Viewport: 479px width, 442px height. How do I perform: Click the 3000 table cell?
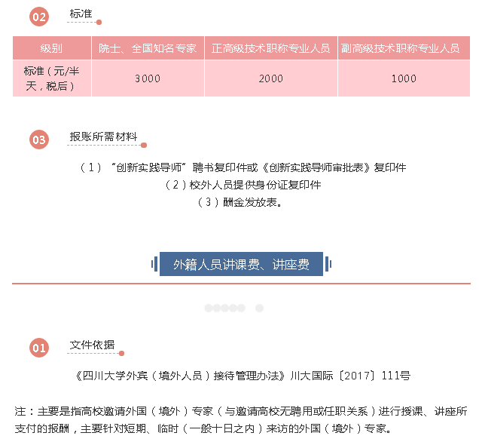(x=148, y=78)
